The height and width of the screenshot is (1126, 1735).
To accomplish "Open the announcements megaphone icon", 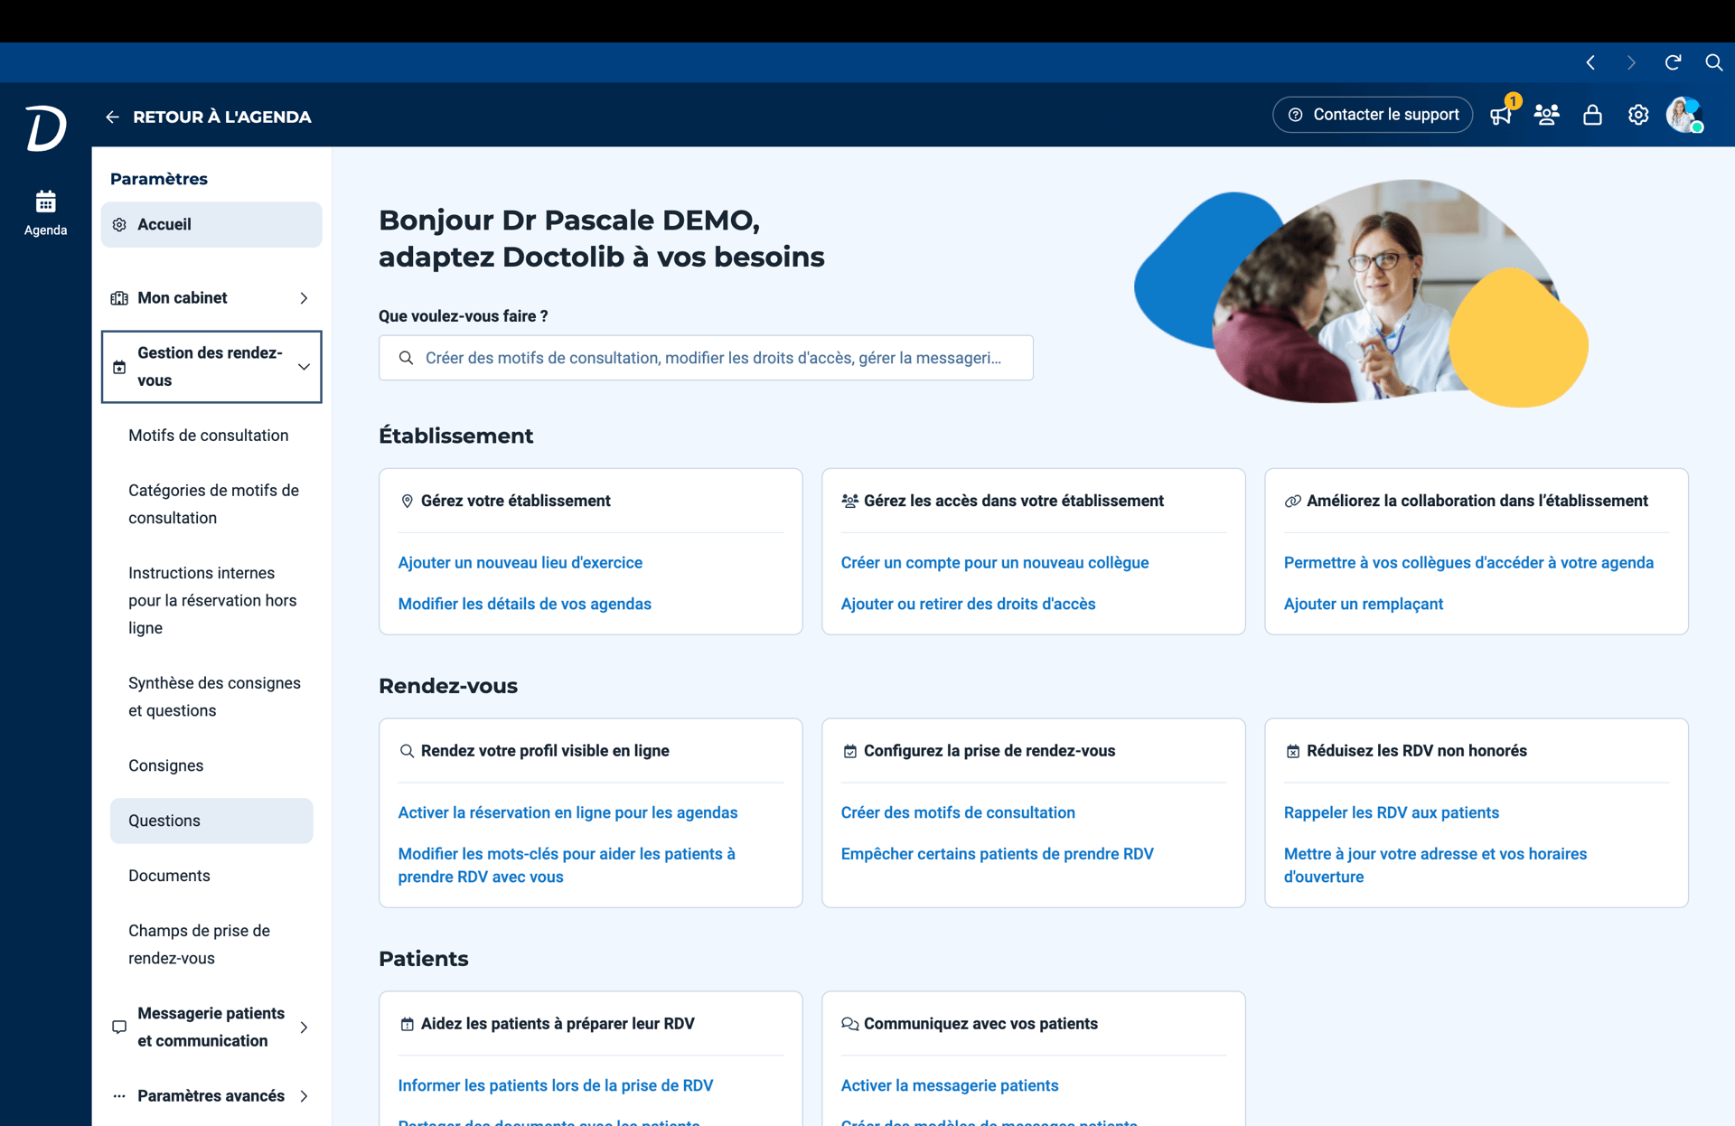I will [x=1501, y=115].
